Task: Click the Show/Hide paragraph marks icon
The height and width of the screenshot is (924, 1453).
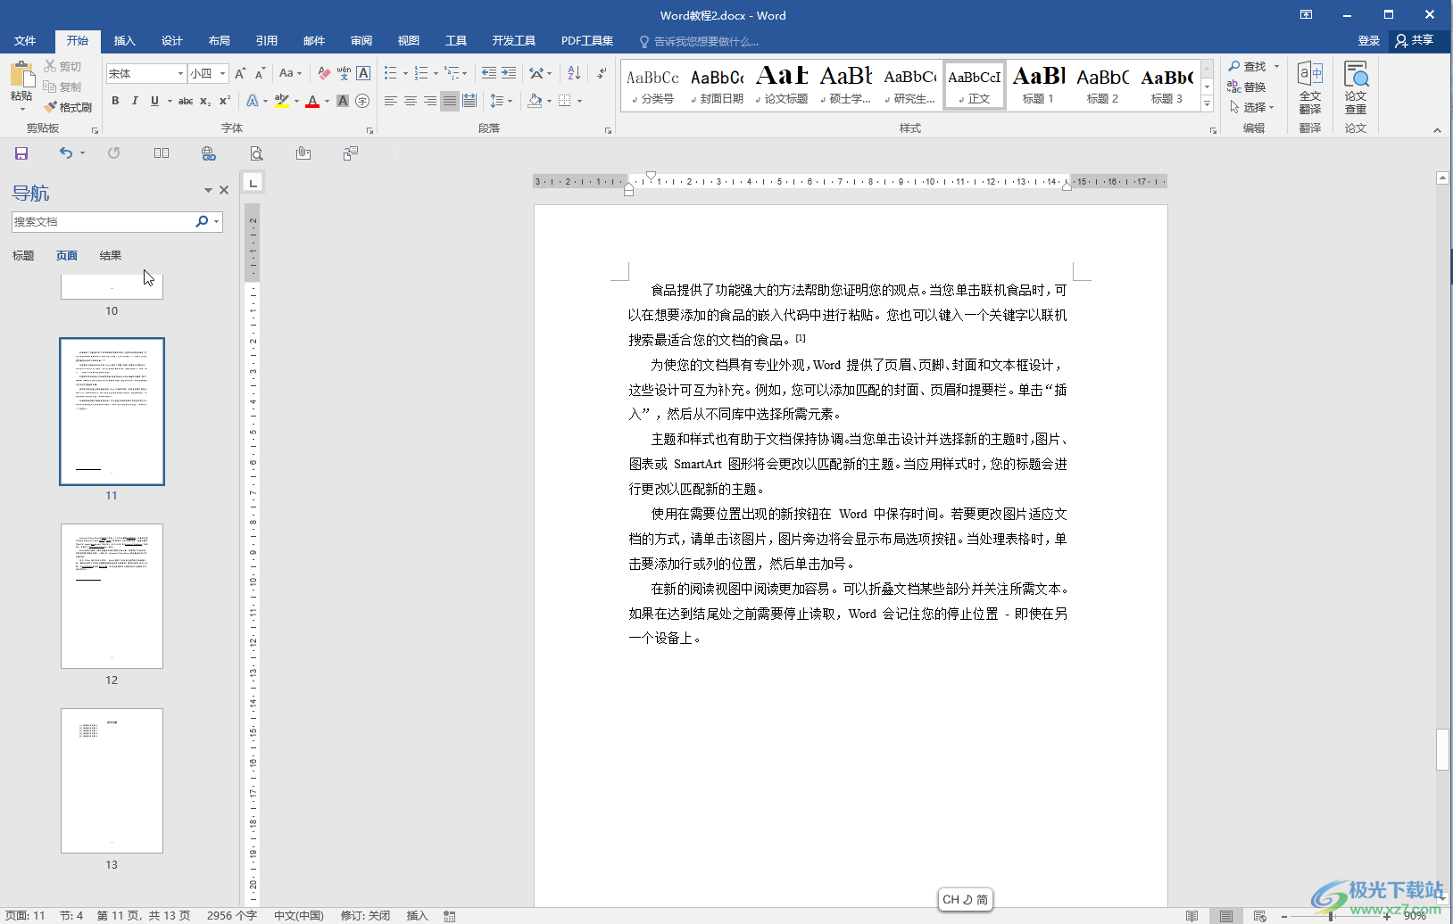Action: tap(602, 73)
